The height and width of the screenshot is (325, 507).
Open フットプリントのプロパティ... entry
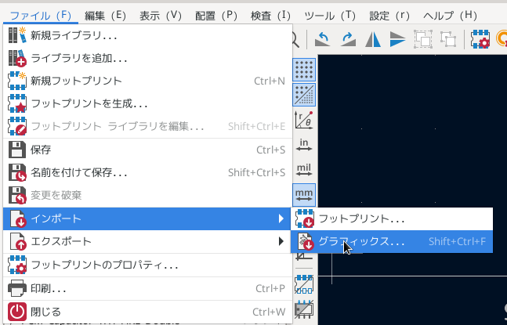tap(147, 265)
